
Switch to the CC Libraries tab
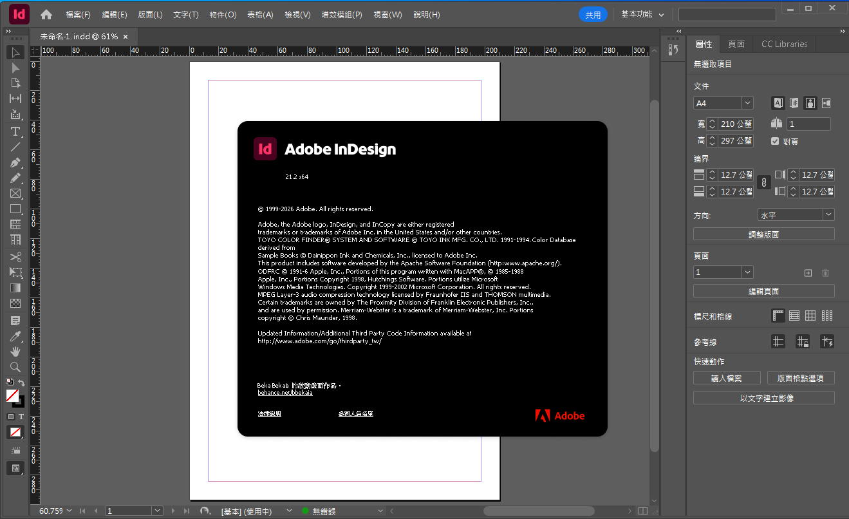coord(784,44)
